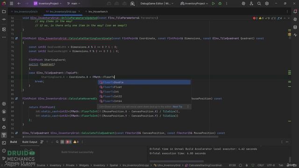
Task: Open Database tool window on right
Action: click(x=295, y=27)
